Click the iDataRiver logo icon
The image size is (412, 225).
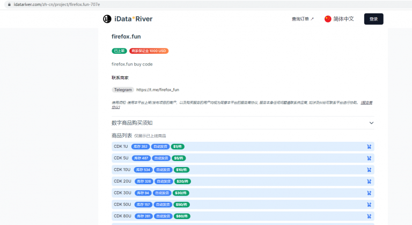point(107,19)
